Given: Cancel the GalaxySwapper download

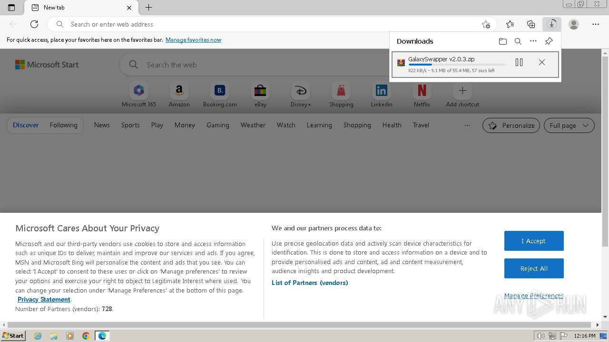Looking at the screenshot, I should coord(542,62).
